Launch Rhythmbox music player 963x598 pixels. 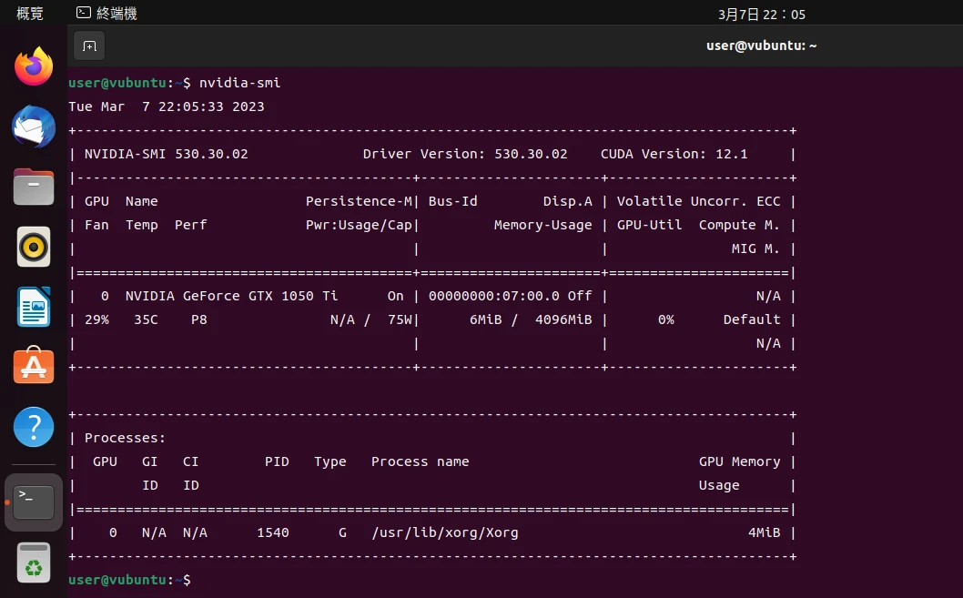click(x=34, y=247)
